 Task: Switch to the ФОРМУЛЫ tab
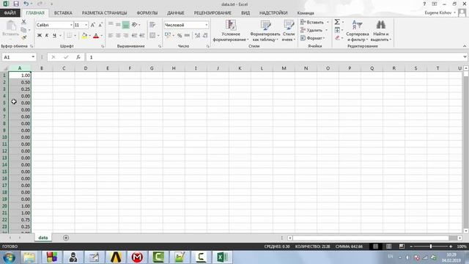click(147, 13)
